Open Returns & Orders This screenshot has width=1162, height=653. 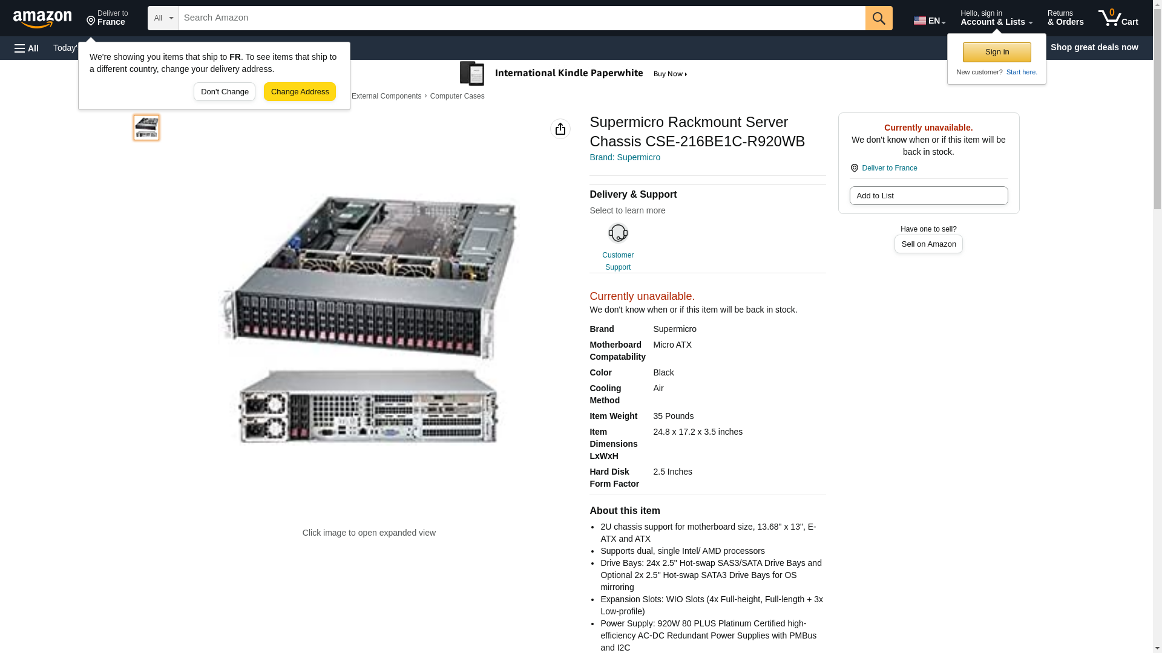click(1065, 18)
